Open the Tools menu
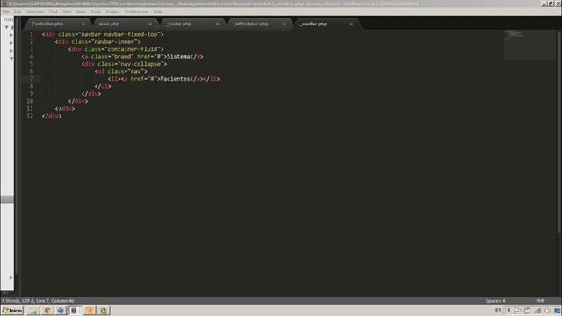 coord(96,11)
